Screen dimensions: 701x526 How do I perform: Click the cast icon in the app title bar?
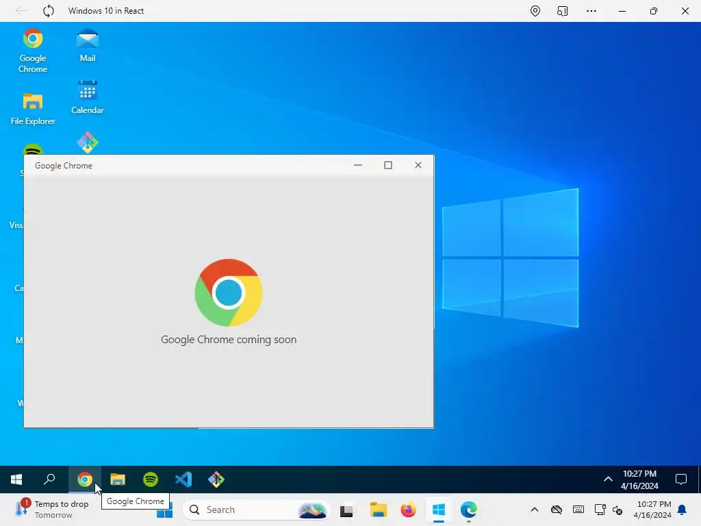coord(563,11)
